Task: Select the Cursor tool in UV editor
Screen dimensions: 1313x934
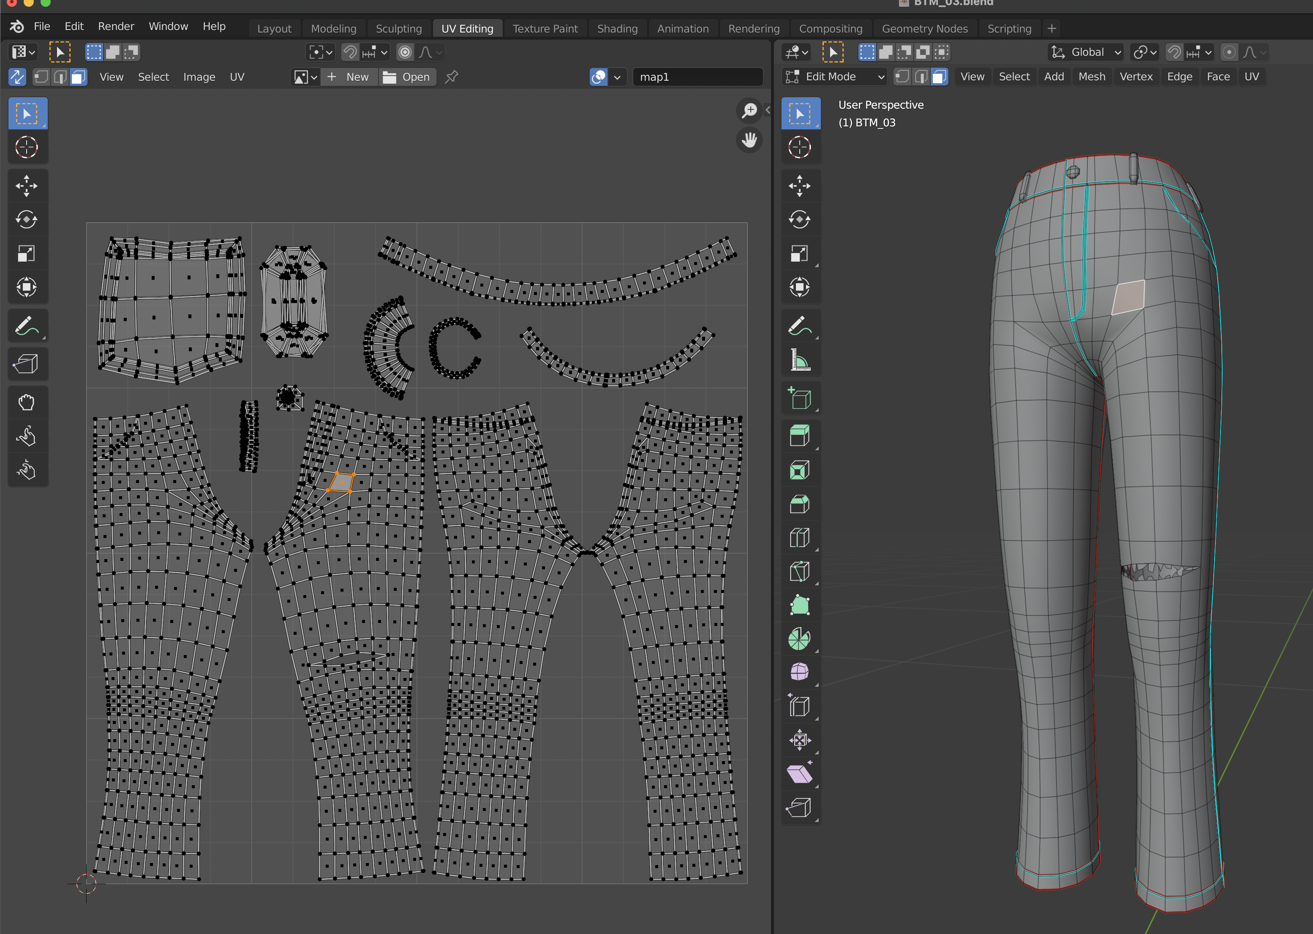Action: 27,147
